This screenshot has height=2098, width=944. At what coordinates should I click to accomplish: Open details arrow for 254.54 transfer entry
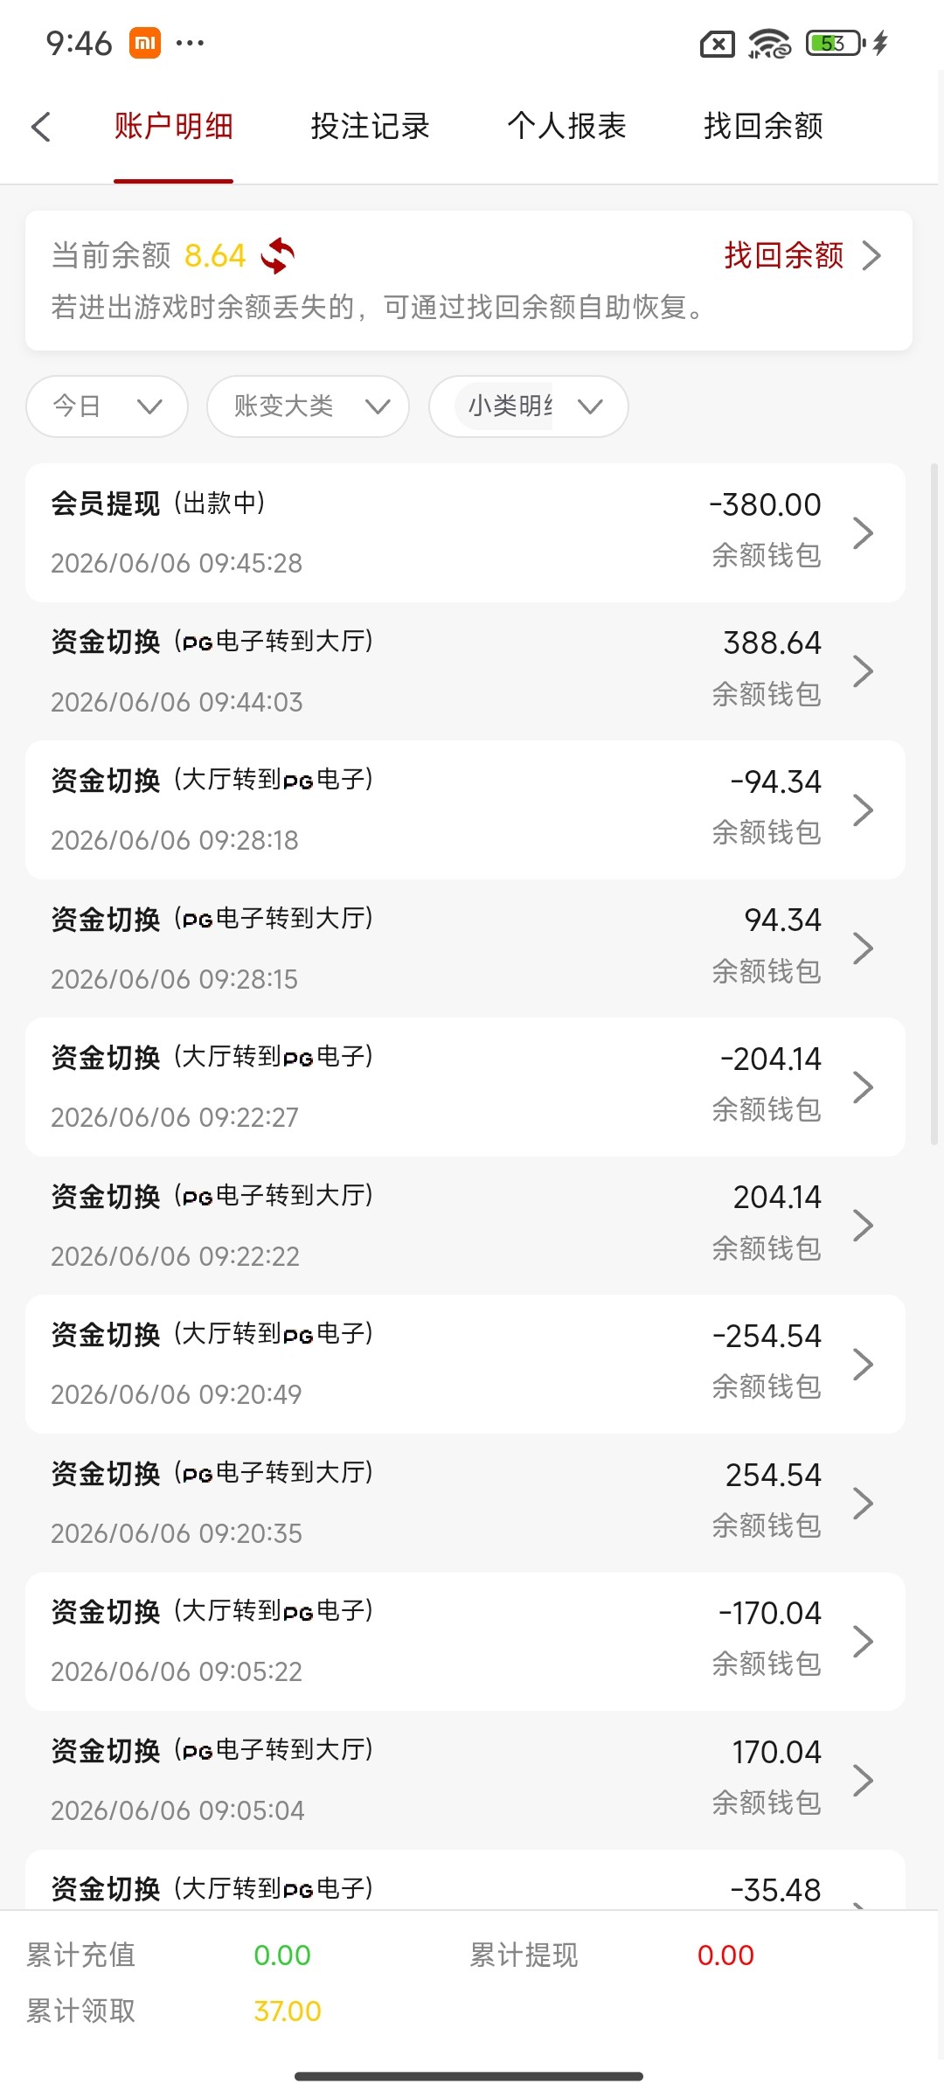[x=863, y=1503]
